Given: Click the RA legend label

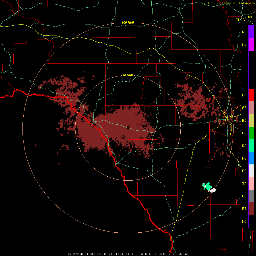Looking at the screenshot, I should pyautogui.click(x=244, y=146).
